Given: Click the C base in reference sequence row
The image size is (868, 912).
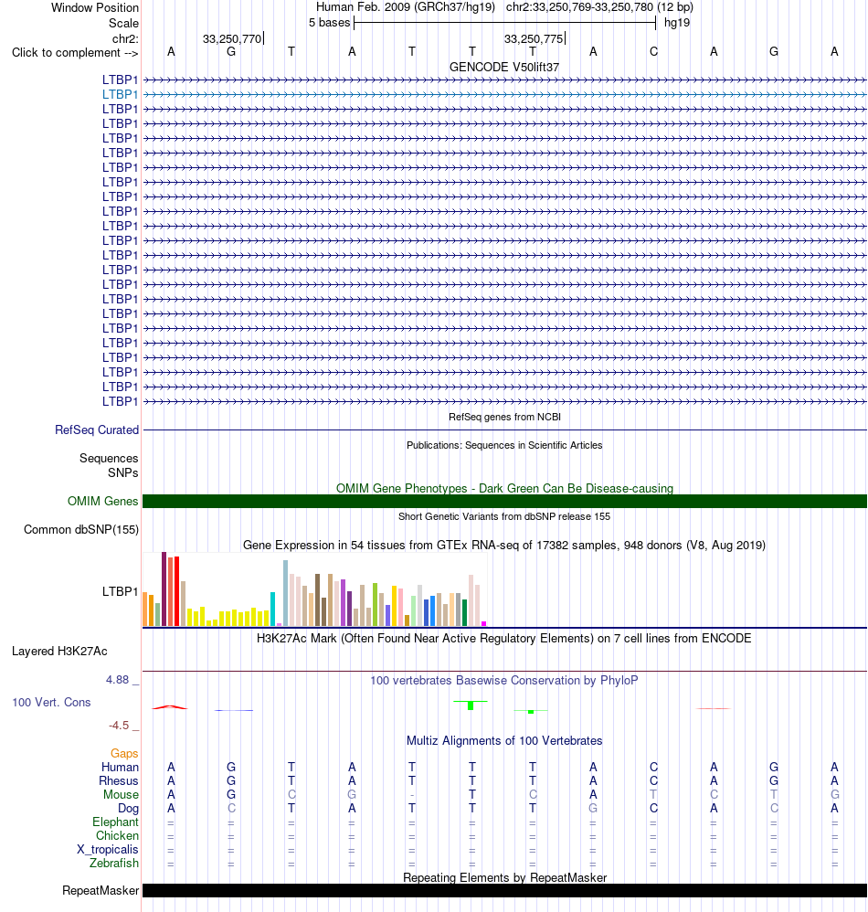Looking at the screenshot, I should pyautogui.click(x=653, y=52).
